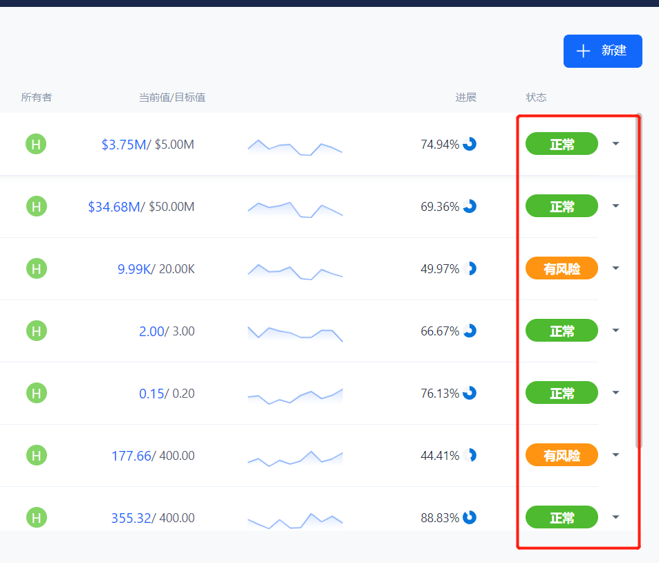
Task: Click owner avatar H in 355.32 row
Action: tap(36, 517)
